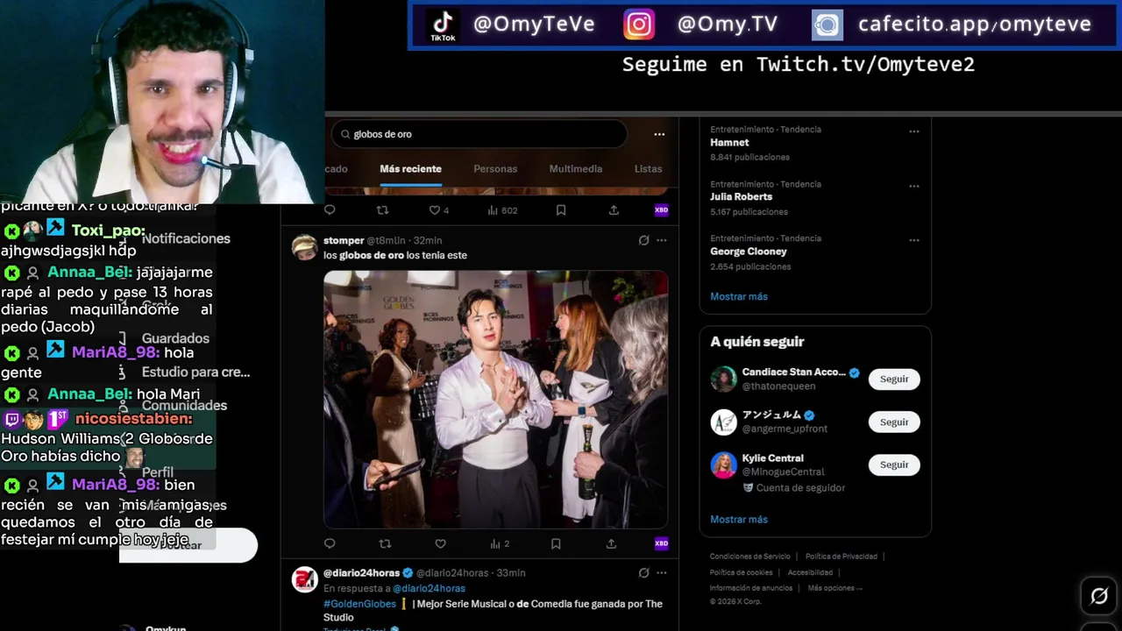This screenshot has height=631, width=1122.
Task: Open Candiace Stan Account avatar
Action: click(724, 379)
